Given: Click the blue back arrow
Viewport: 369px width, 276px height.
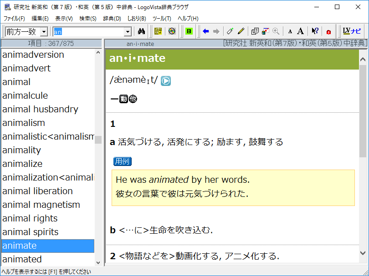Looking at the screenshot, I should click(206, 31).
